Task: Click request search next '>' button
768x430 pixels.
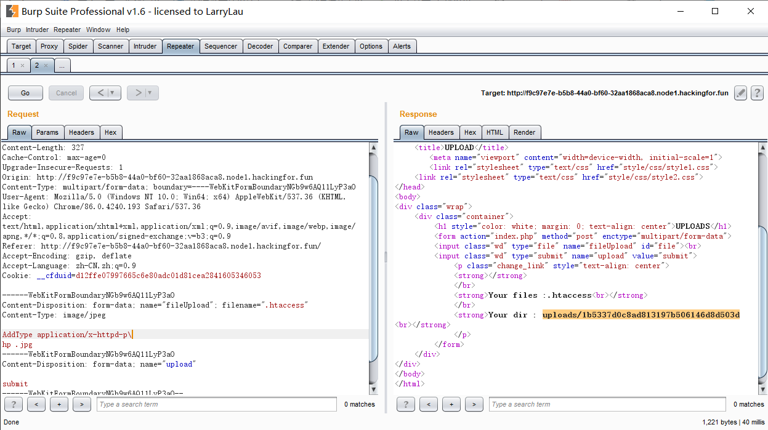Action: point(82,404)
